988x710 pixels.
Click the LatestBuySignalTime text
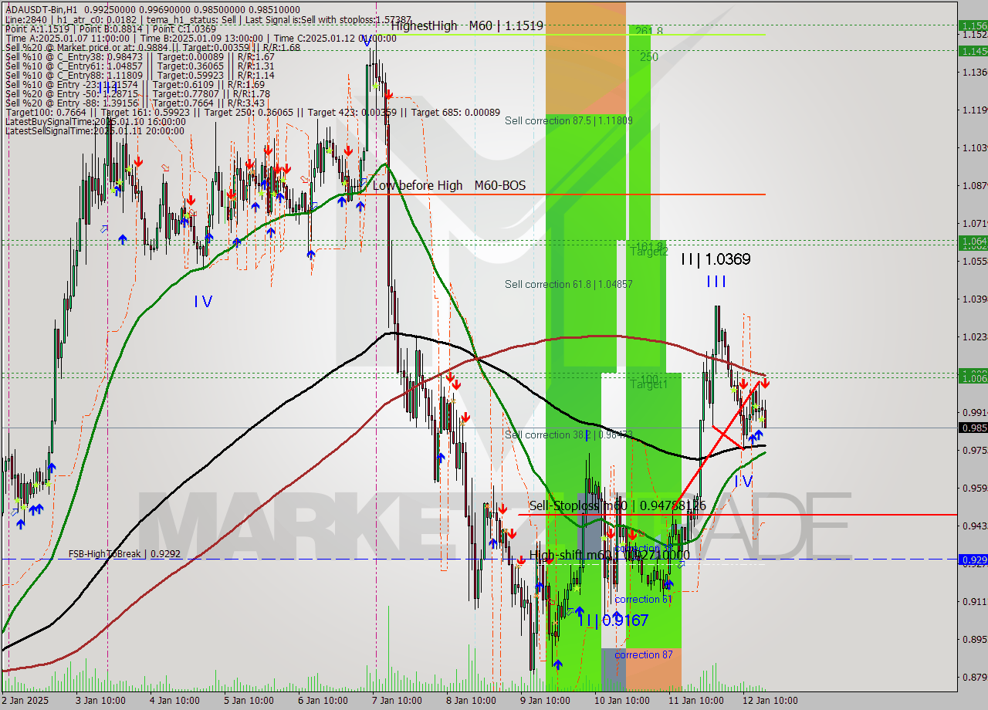click(x=95, y=121)
